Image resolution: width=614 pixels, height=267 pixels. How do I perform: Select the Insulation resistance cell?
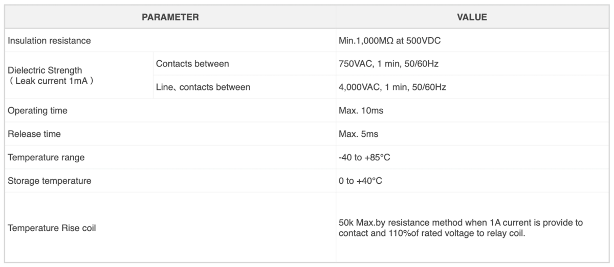pos(170,41)
